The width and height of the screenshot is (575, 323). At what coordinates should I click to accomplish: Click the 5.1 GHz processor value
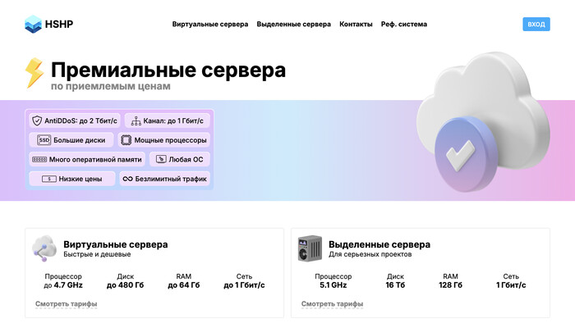click(x=333, y=285)
